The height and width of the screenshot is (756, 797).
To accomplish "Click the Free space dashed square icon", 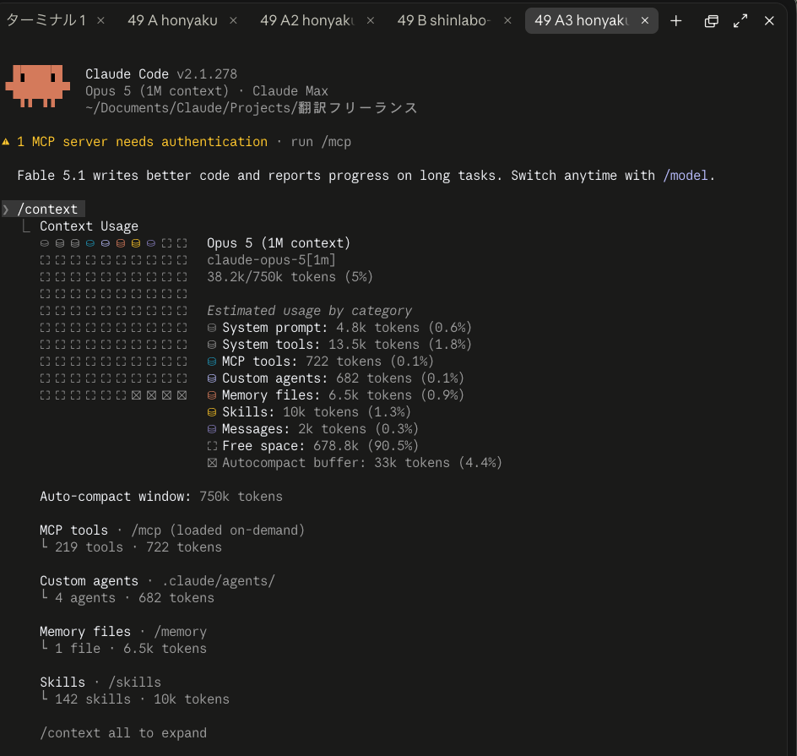I will click(212, 446).
